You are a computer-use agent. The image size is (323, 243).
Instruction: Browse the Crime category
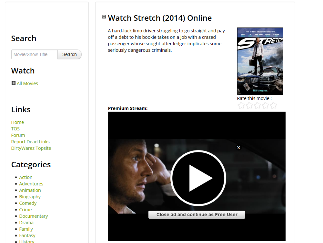(25, 210)
